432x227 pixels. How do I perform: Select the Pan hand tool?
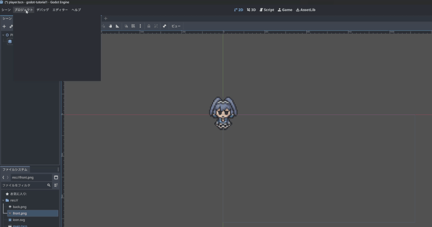click(x=110, y=26)
